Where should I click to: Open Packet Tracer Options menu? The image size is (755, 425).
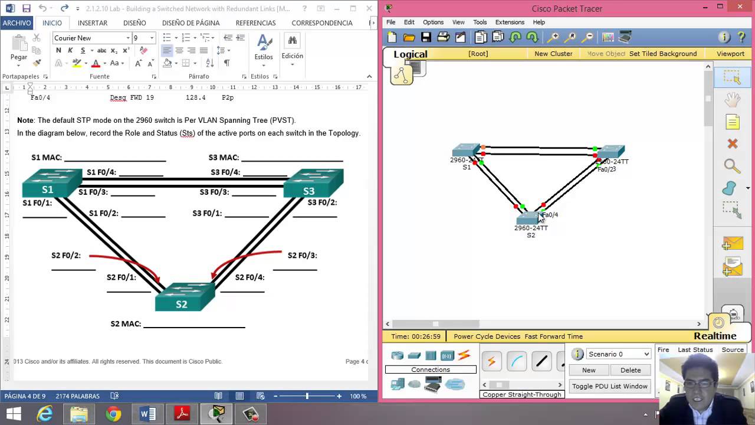pyautogui.click(x=433, y=22)
